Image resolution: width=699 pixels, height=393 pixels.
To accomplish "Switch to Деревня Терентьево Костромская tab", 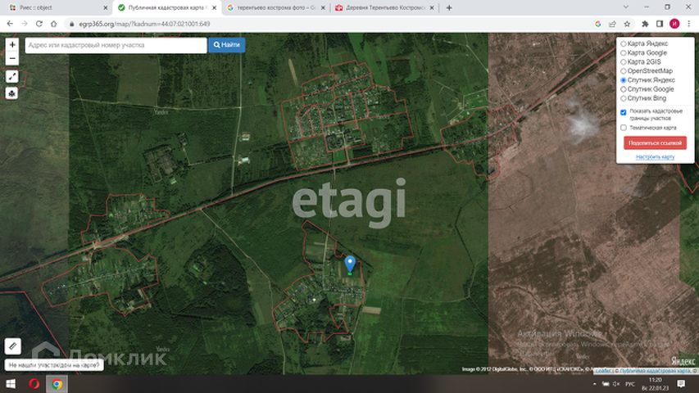I will (x=385, y=7).
